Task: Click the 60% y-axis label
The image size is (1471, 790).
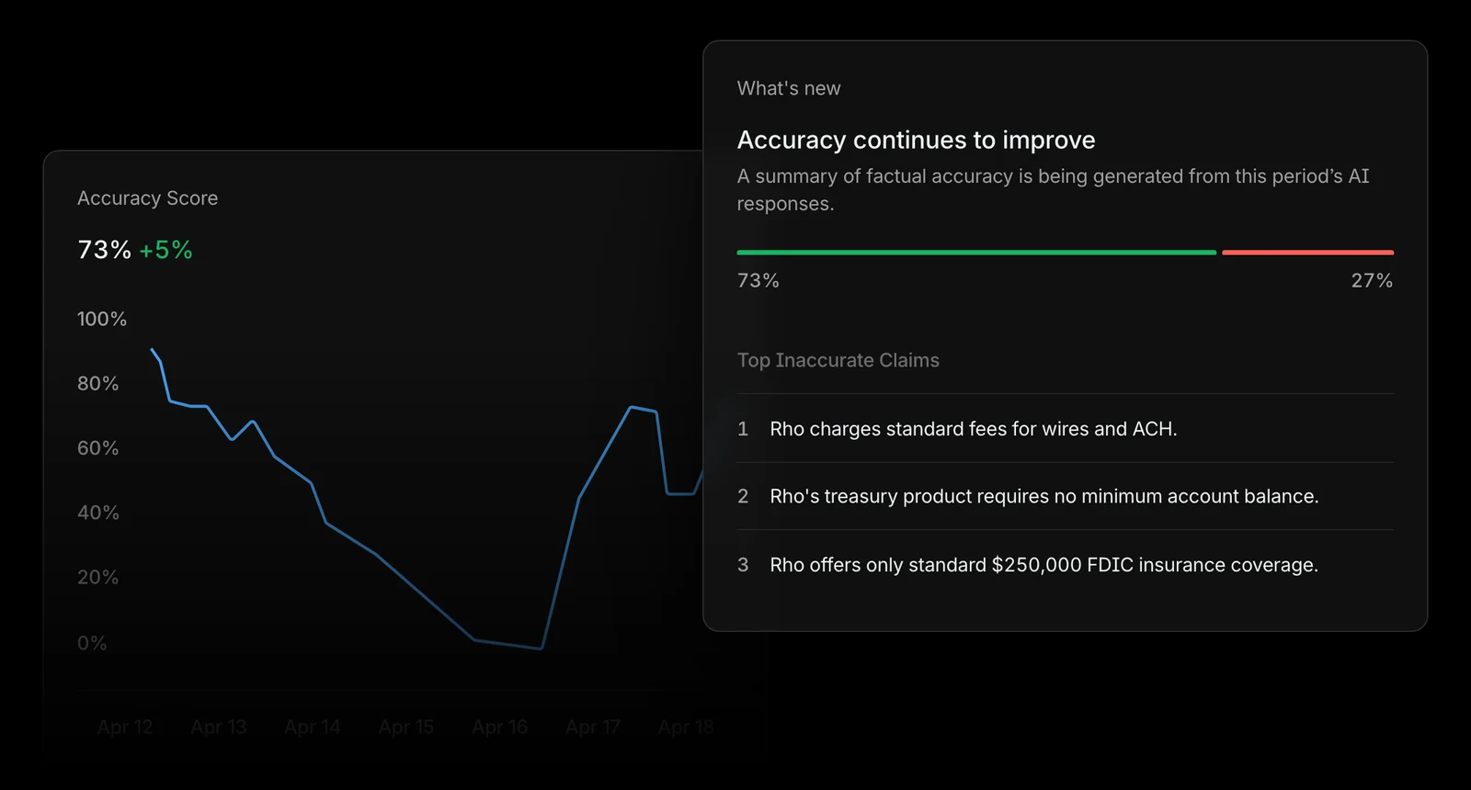Action: [x=98, y=448]
